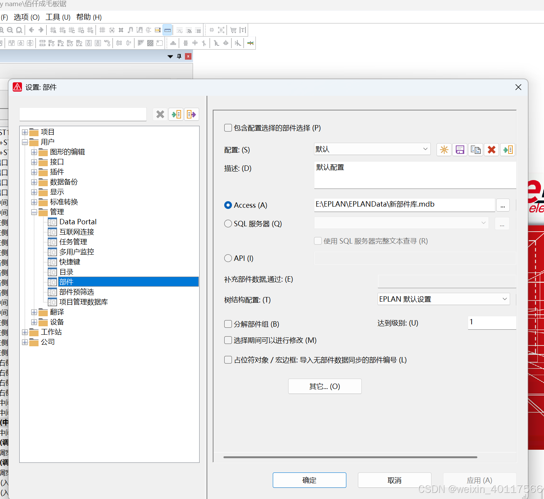Expand the 翻译 tree node
Viewport: 544px width, 499px height.
pyautogui.click(x=34, y=312)
